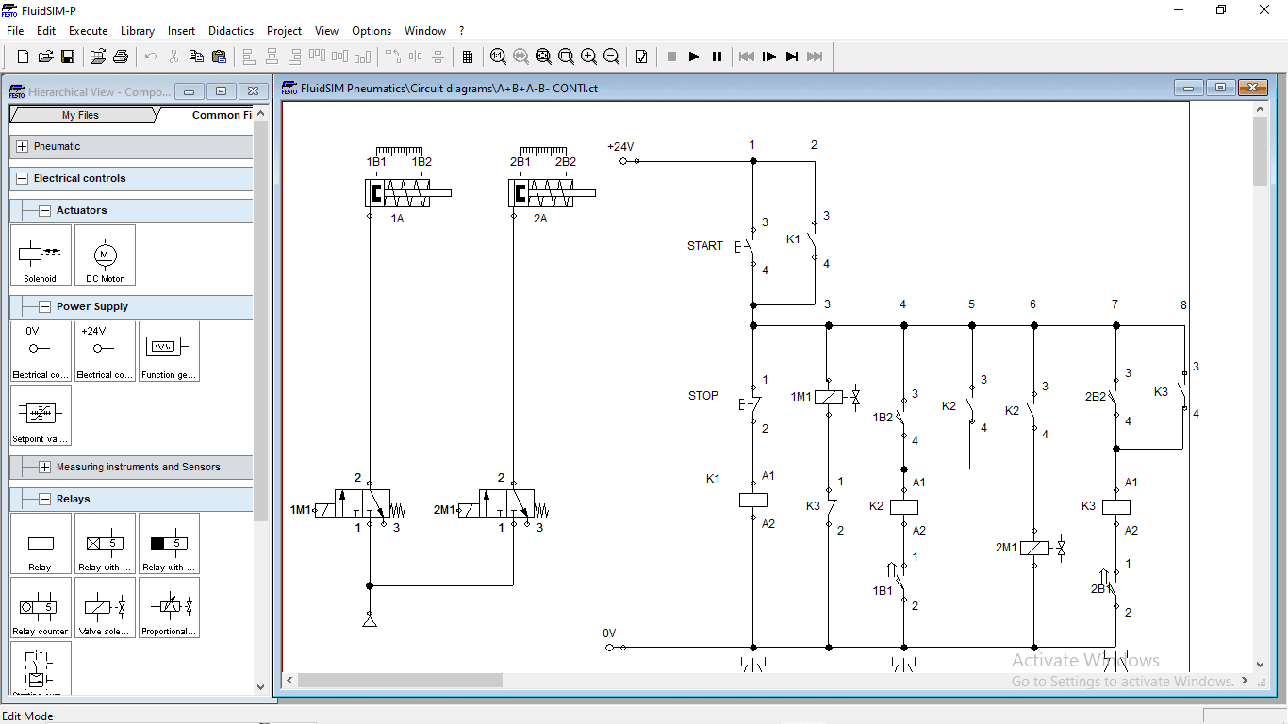
Task: Select the Proportional valve solenoid component
Action: (169, 607)
